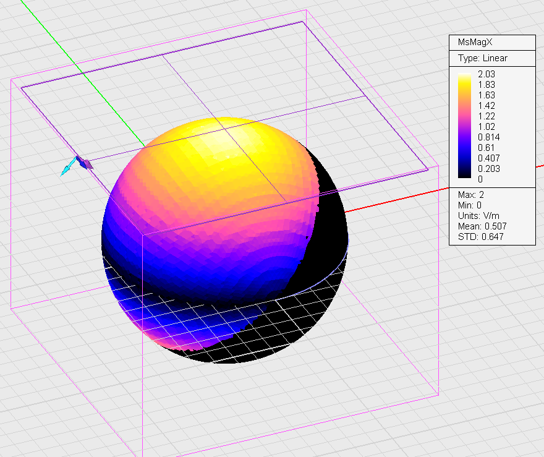Click the legend color gradient bar
Viewport: 544px width, 457px height.
465,126
